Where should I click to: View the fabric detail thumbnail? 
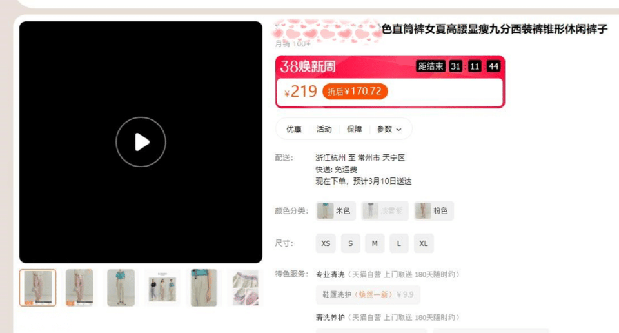(245, 288)
